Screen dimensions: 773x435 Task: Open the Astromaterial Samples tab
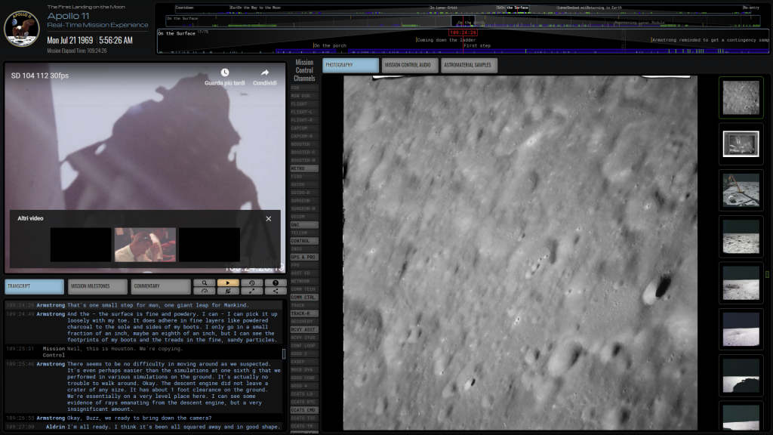point(468,65)
